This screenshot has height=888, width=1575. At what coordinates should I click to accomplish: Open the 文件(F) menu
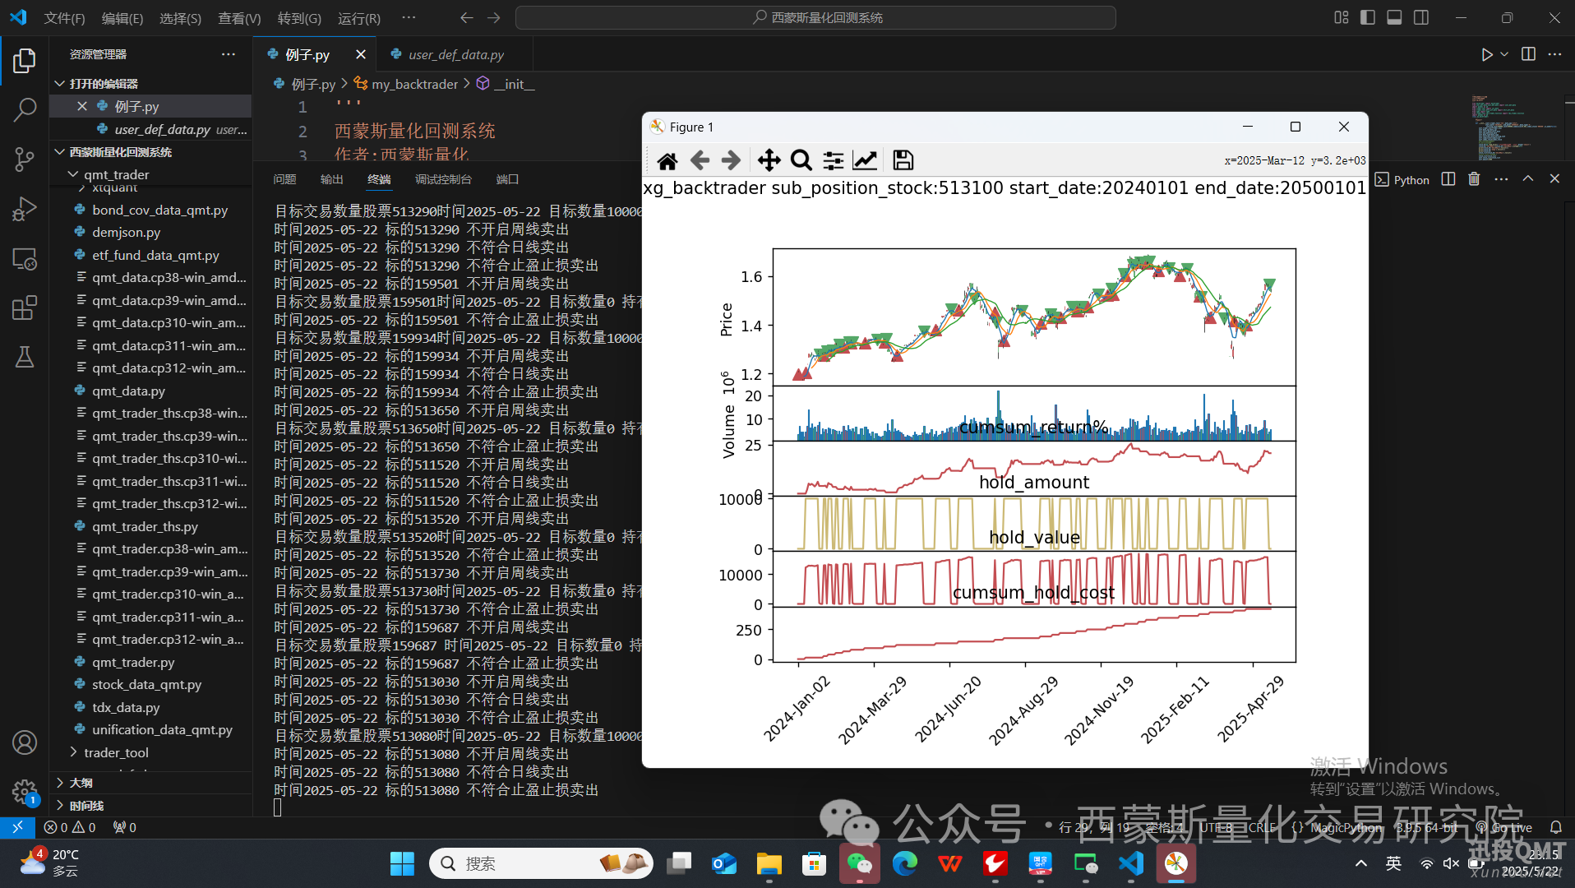pos(64,18)
